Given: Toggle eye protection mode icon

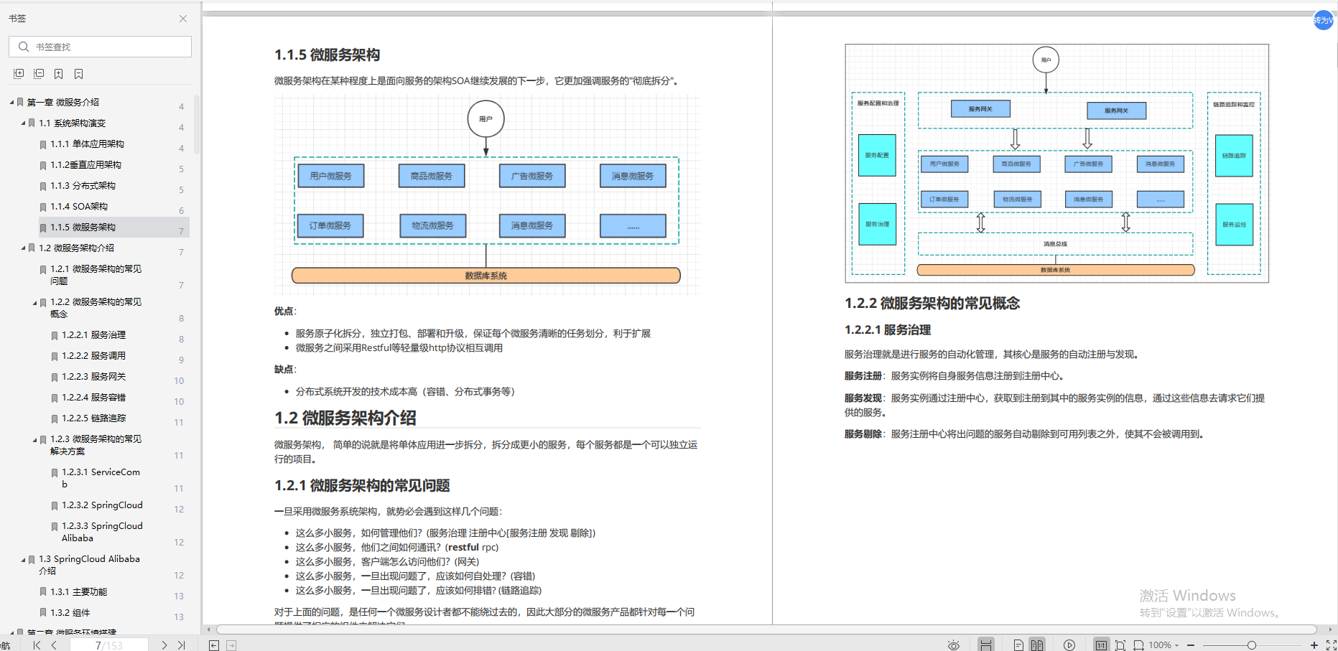Looking at the screenshot, I should pyautogui.click(x=954, y=645).
